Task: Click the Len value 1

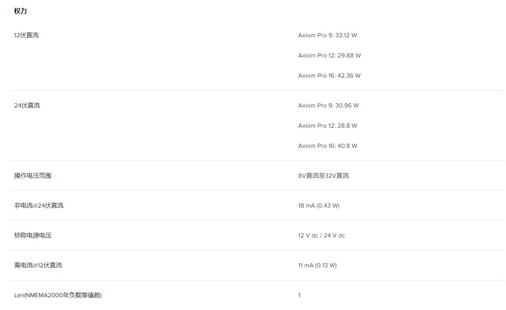Action: (x=299, y=295)
